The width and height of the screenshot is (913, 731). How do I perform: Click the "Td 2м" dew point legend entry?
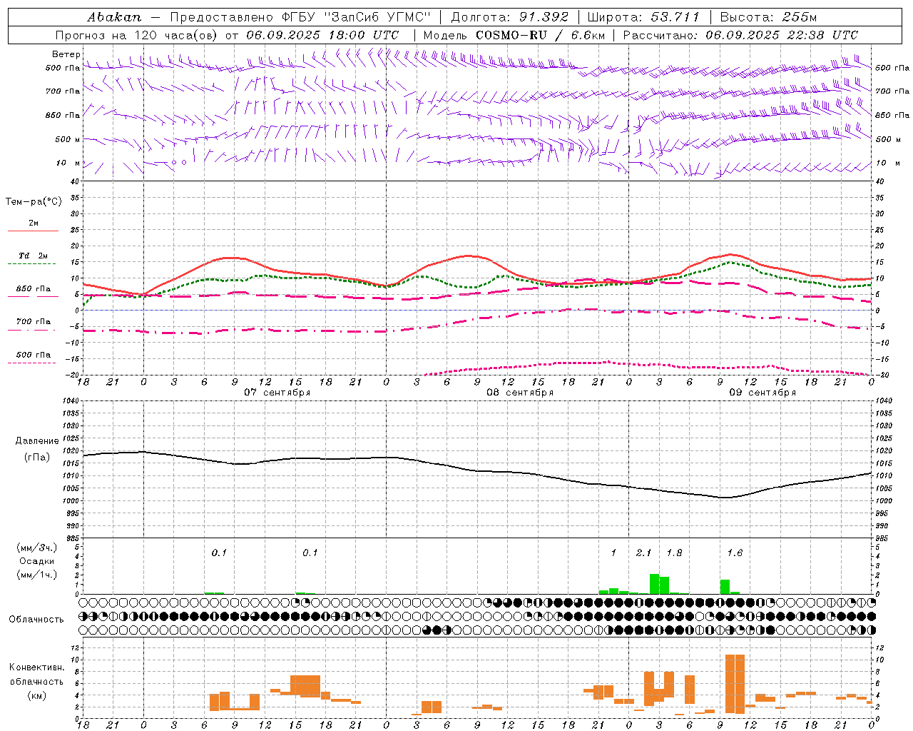tap(34, 256)
